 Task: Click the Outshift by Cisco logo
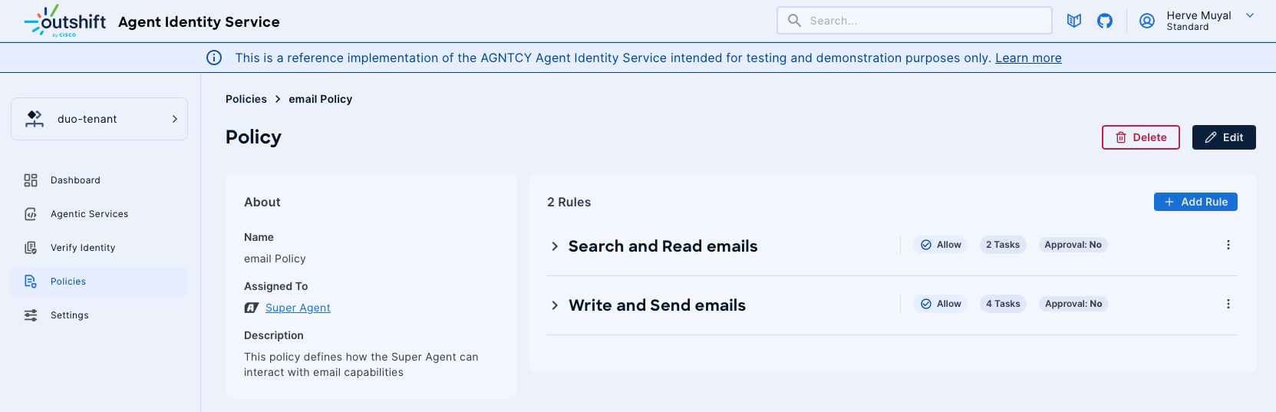tap(65, 21)
